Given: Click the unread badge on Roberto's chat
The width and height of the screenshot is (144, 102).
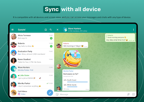Looking at the screenshot, I should 51,46.
